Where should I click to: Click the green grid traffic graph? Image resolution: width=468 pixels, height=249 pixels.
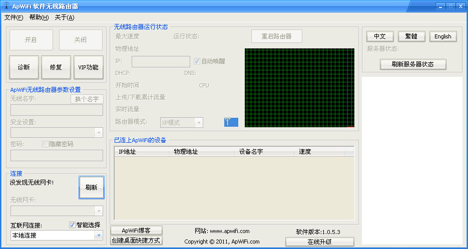pyautogui.click(x=300, y=88)
